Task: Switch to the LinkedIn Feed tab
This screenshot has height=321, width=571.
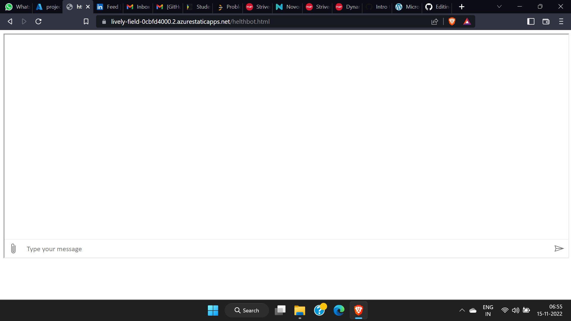Action: click(108, 7)
